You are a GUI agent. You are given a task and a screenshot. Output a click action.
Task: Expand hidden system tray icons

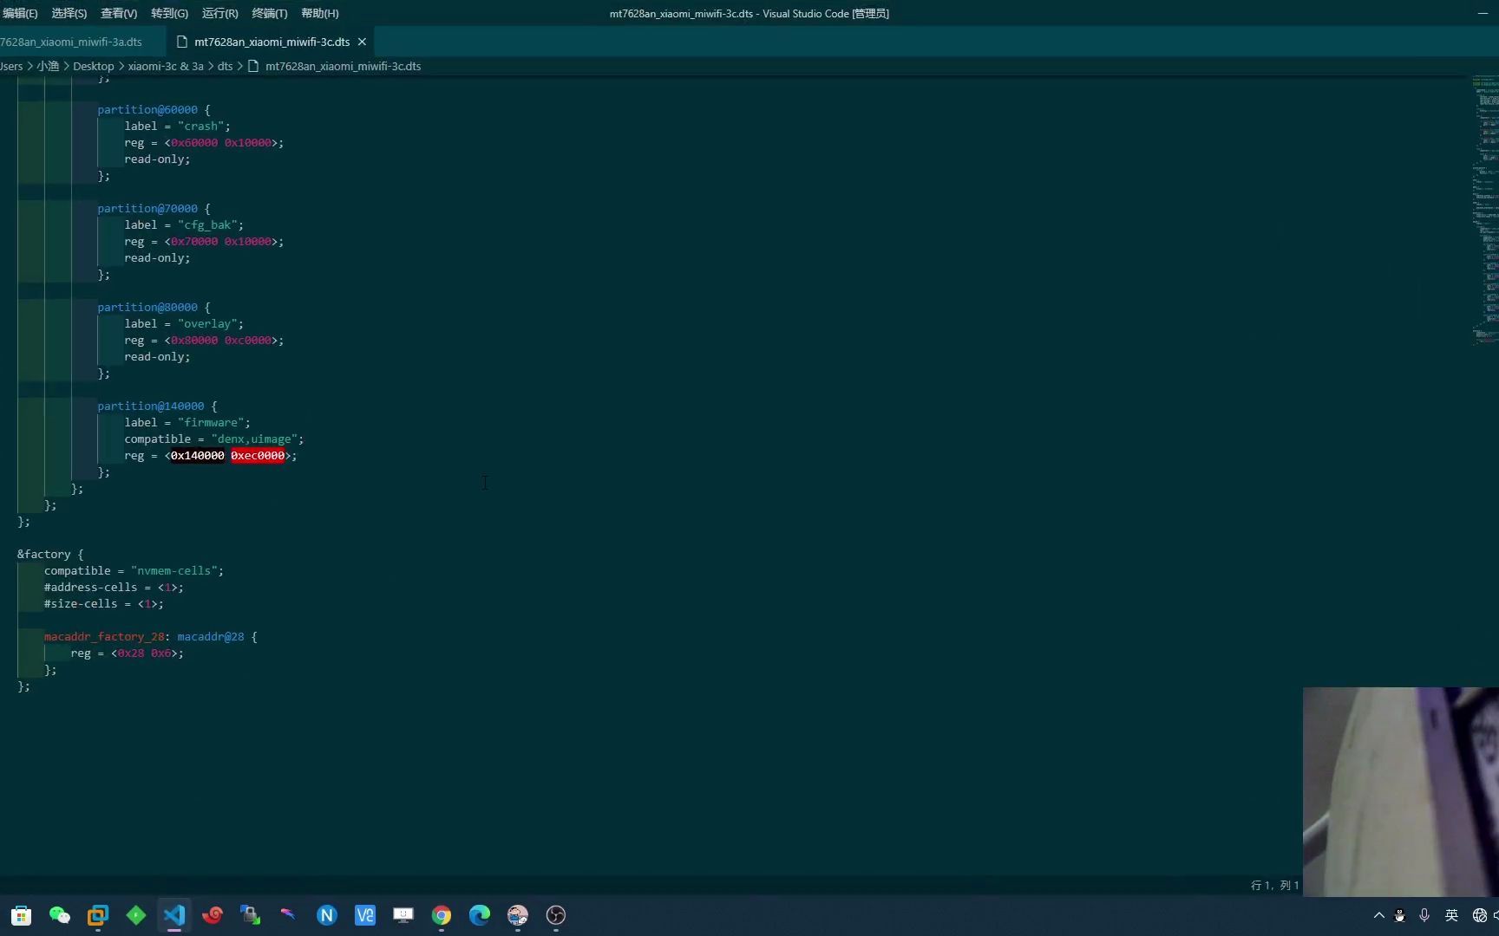(x=1378, y=916)
